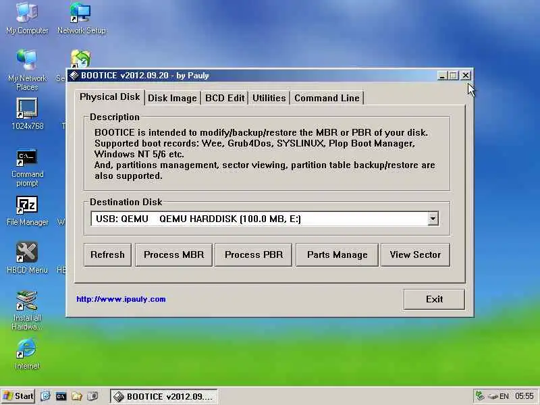This screenshot has width=540, height=405.
Task: Click the Process PBR button
Action: [254, 255]
